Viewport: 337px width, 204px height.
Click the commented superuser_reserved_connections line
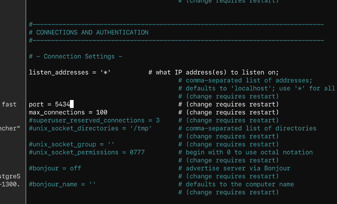tap(94, 120)
